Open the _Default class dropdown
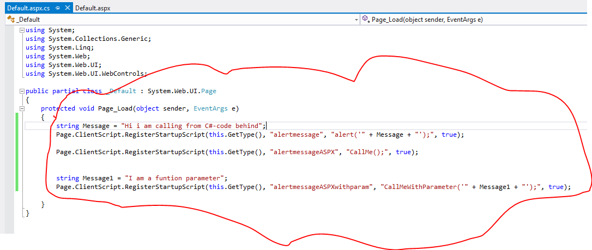Image resolution: width=592 pixels, height=250 pixels. point(357,20)
